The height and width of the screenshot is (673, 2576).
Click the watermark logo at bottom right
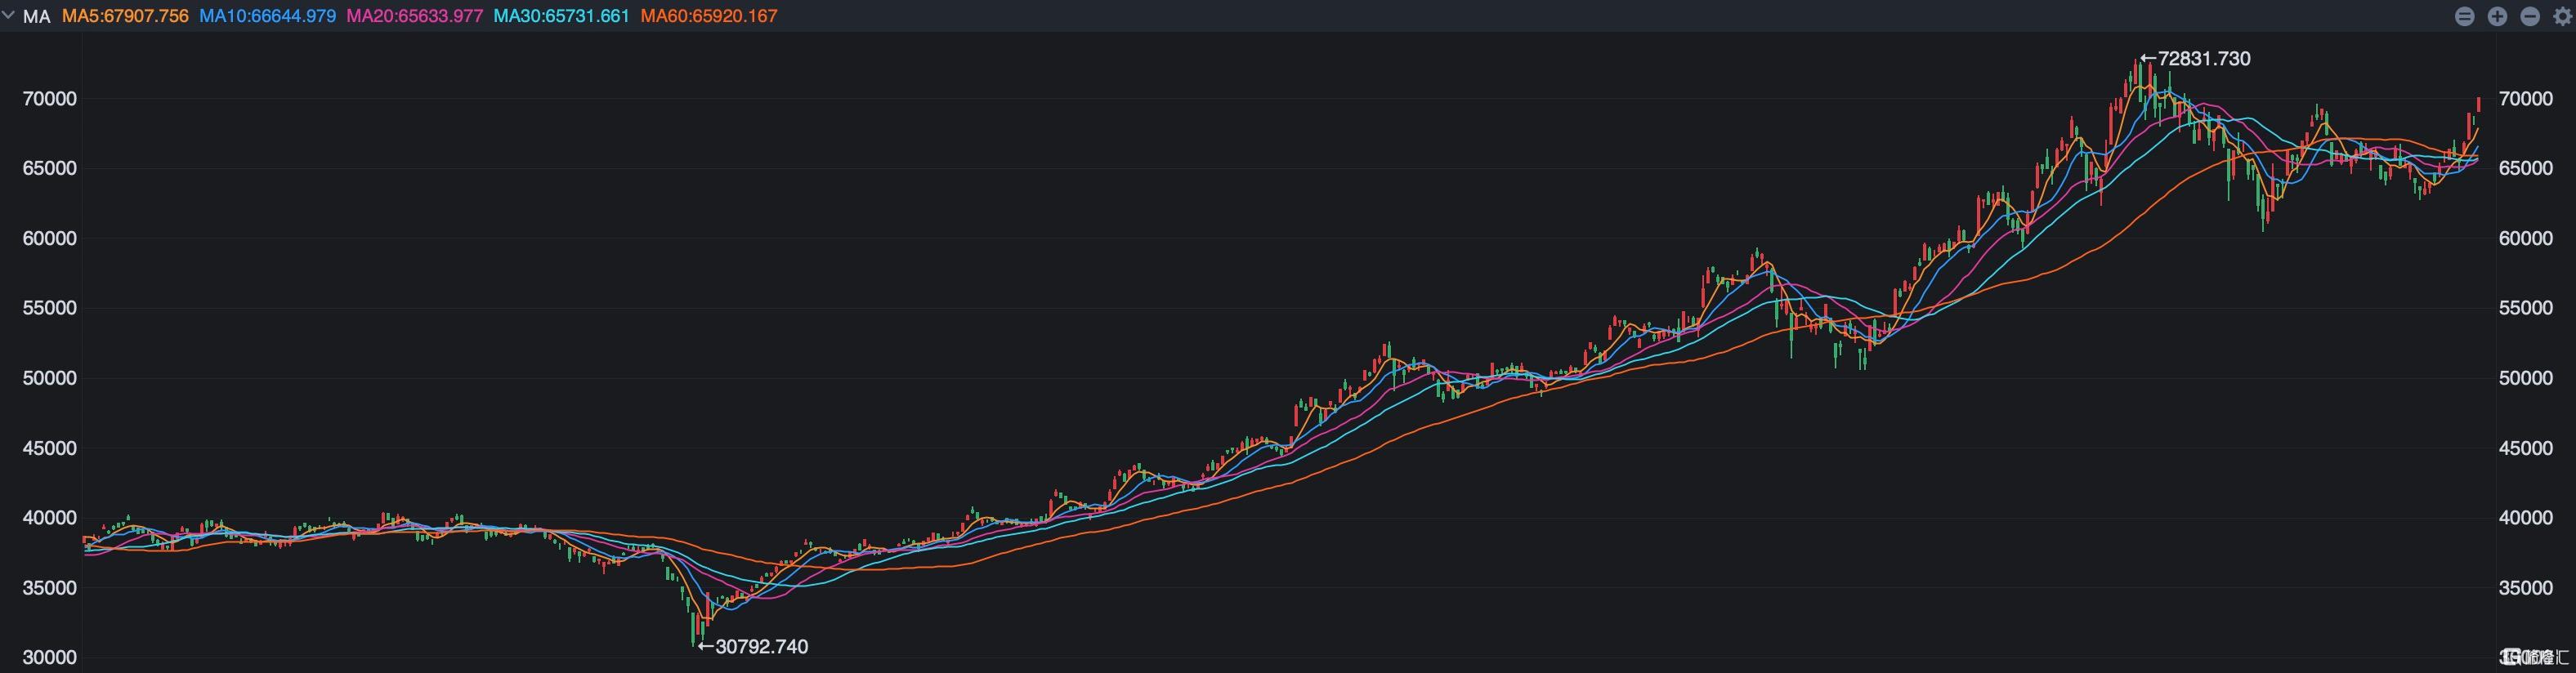(2534, 657)
